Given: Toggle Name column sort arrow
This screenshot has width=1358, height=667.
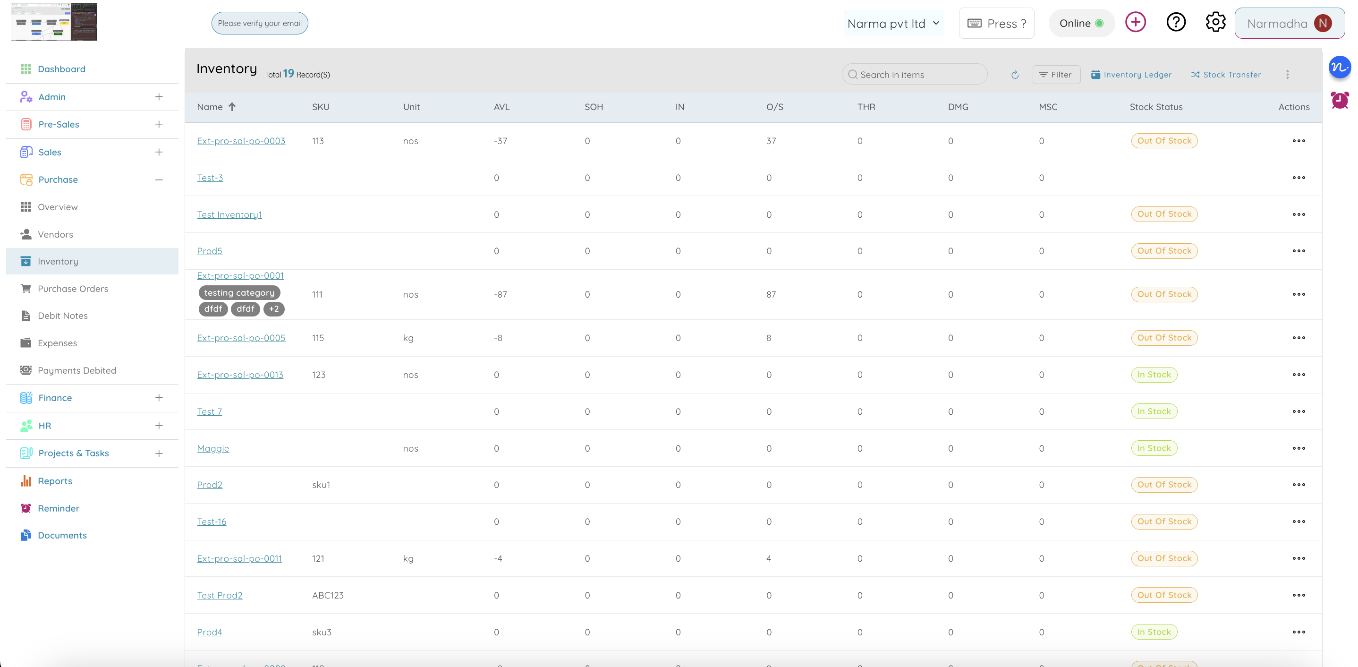Looking at the screenshot, I should [232, 107].
